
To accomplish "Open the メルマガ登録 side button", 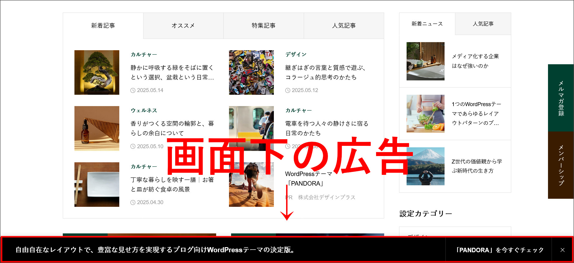I will click(561, 98).
